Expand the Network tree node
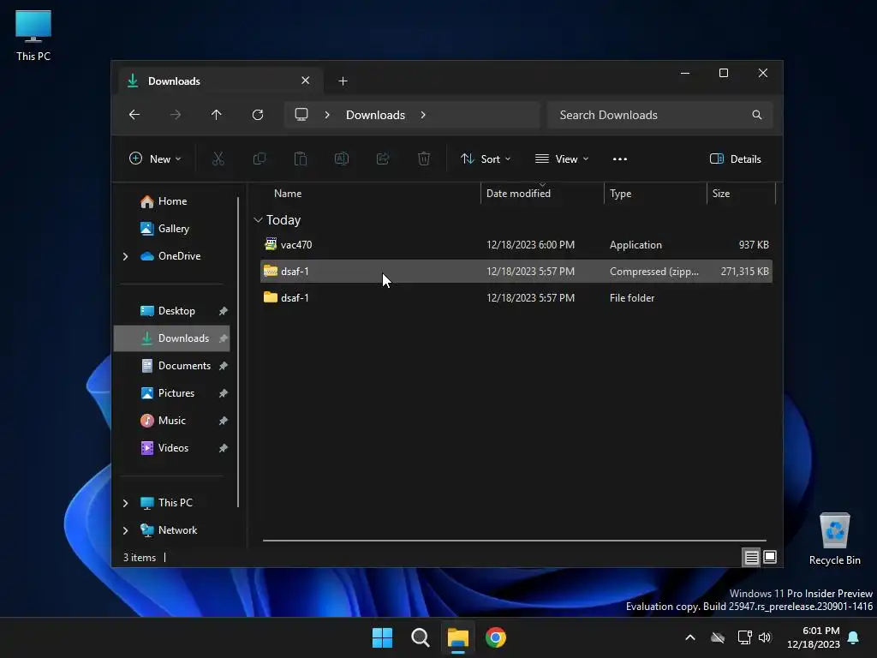Viewport: 877px width, 658px height. tap(125, 530)
